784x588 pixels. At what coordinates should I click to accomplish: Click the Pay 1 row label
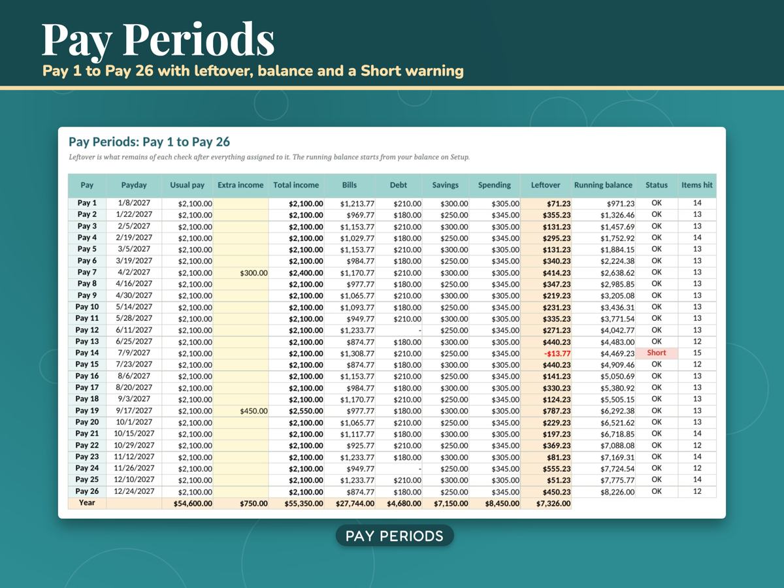click(88, 203)
